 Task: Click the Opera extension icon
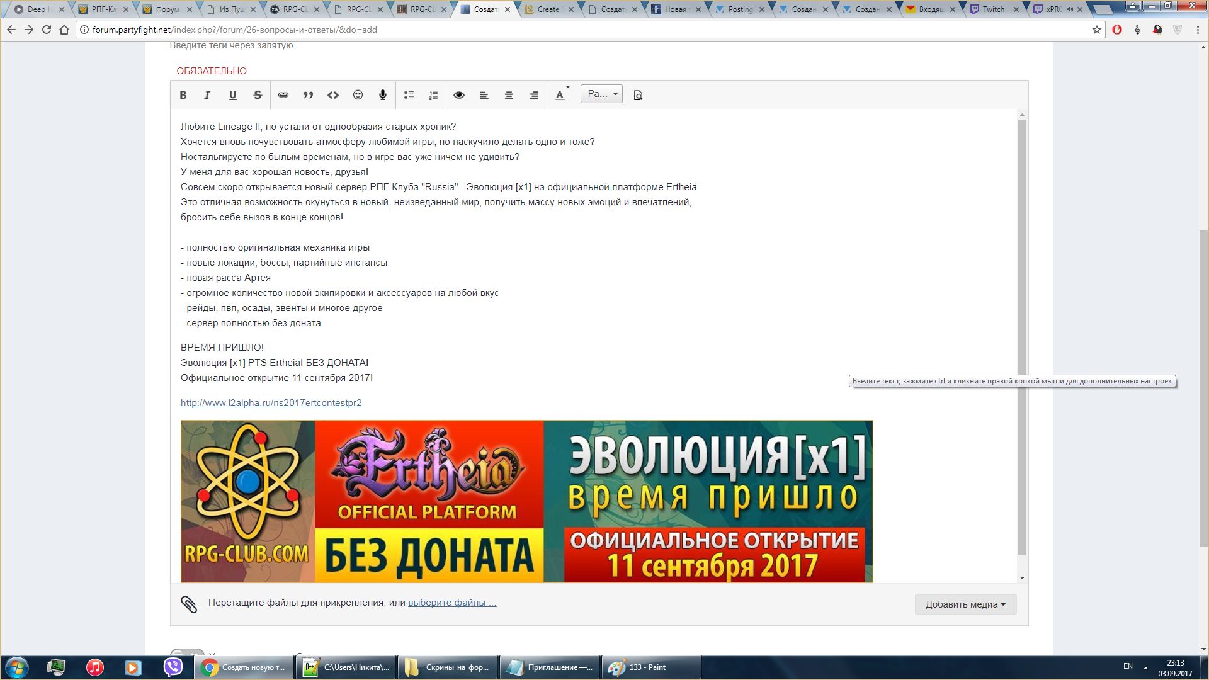click(x=1117, y=30)
